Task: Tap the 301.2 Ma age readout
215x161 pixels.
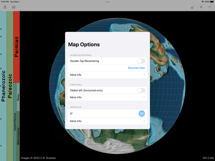Action: click(208, 158)
